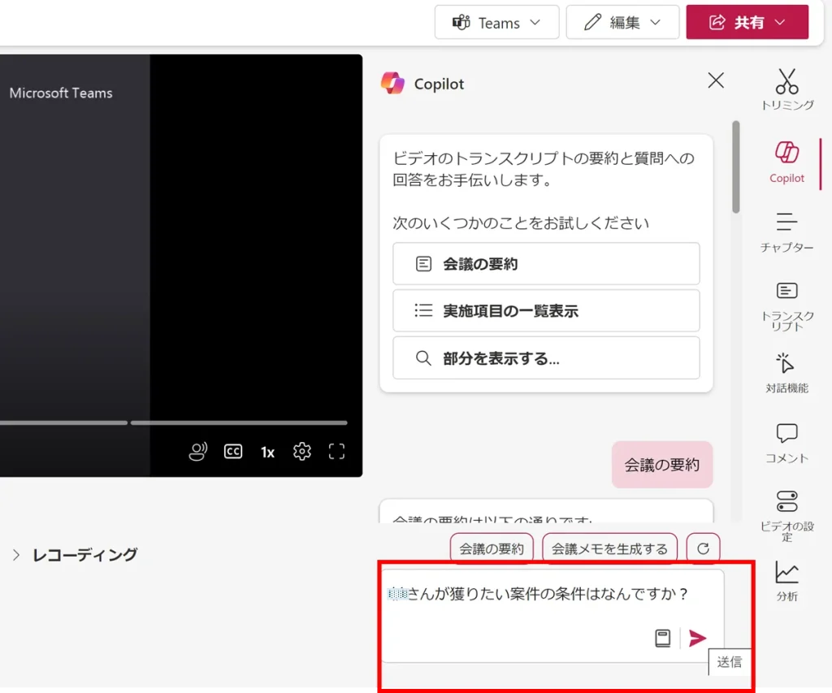The width and height of the screenshot is (832, 693).
Task: Click the 実施項目の一覧表示 suggestion
Action: point(546,311)
